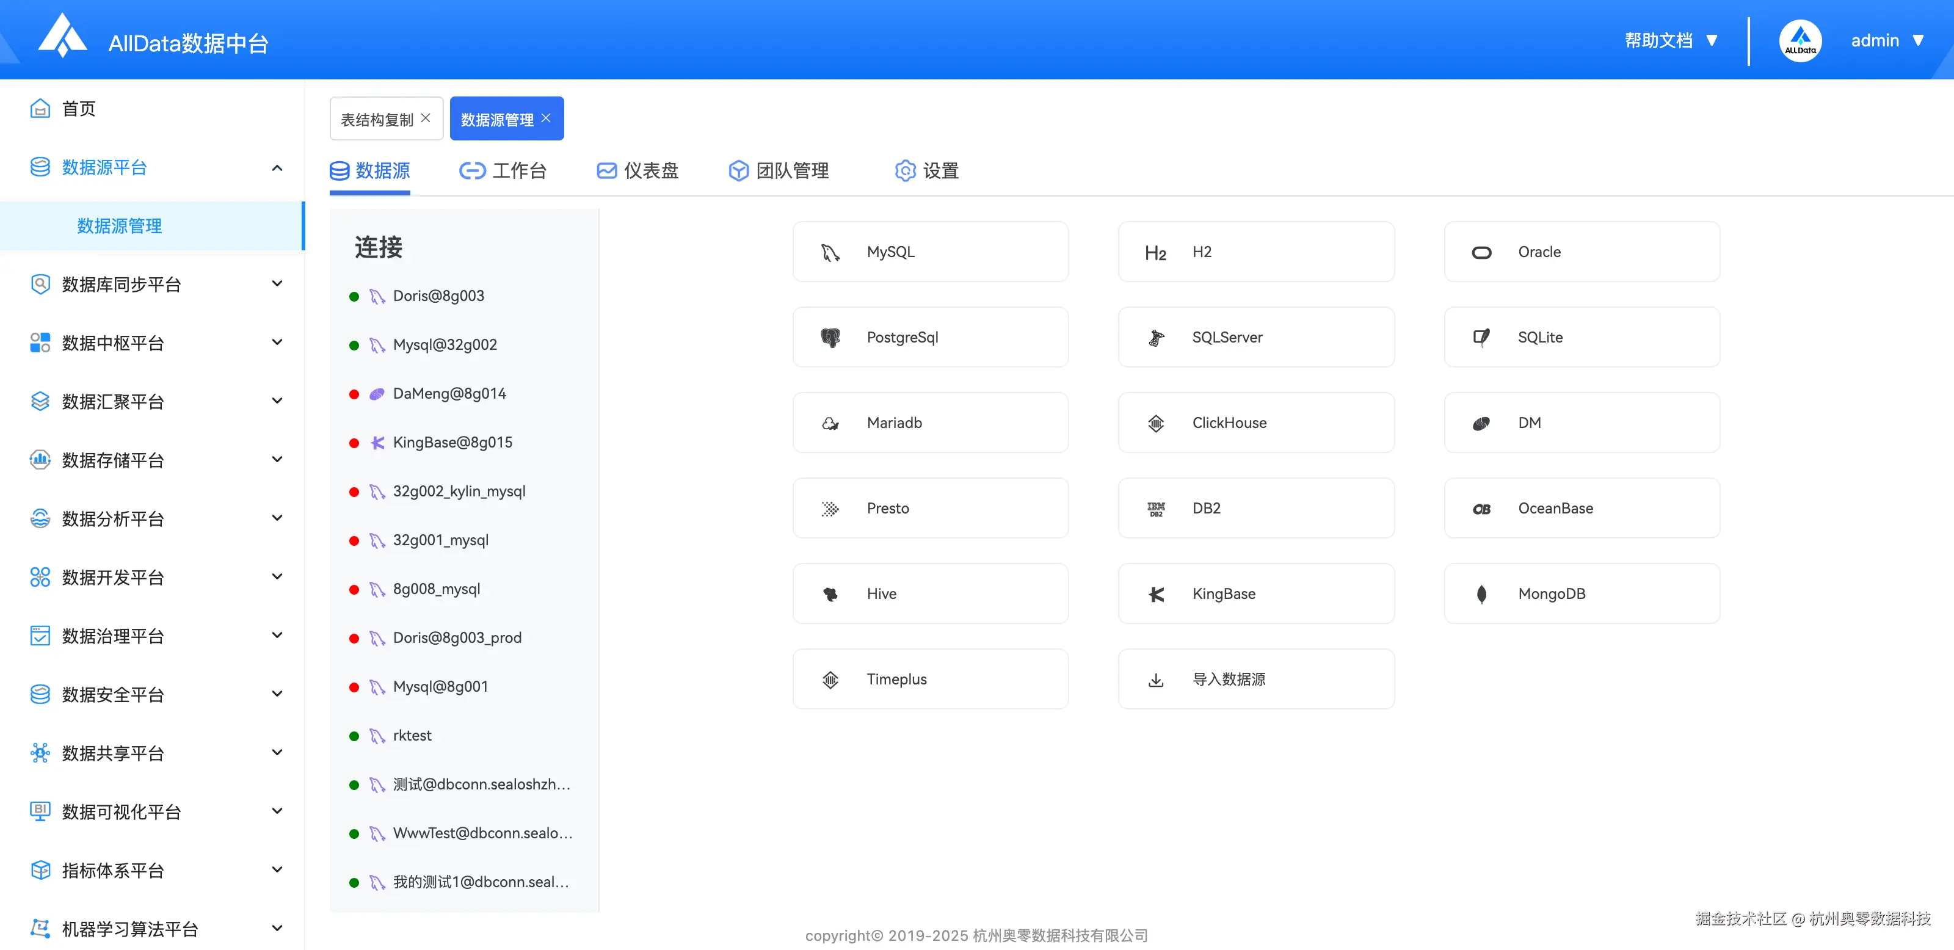Collapse the 数据源平台 section
Viewport: 1954px width, 950px height.
click(x=277, y=167)
